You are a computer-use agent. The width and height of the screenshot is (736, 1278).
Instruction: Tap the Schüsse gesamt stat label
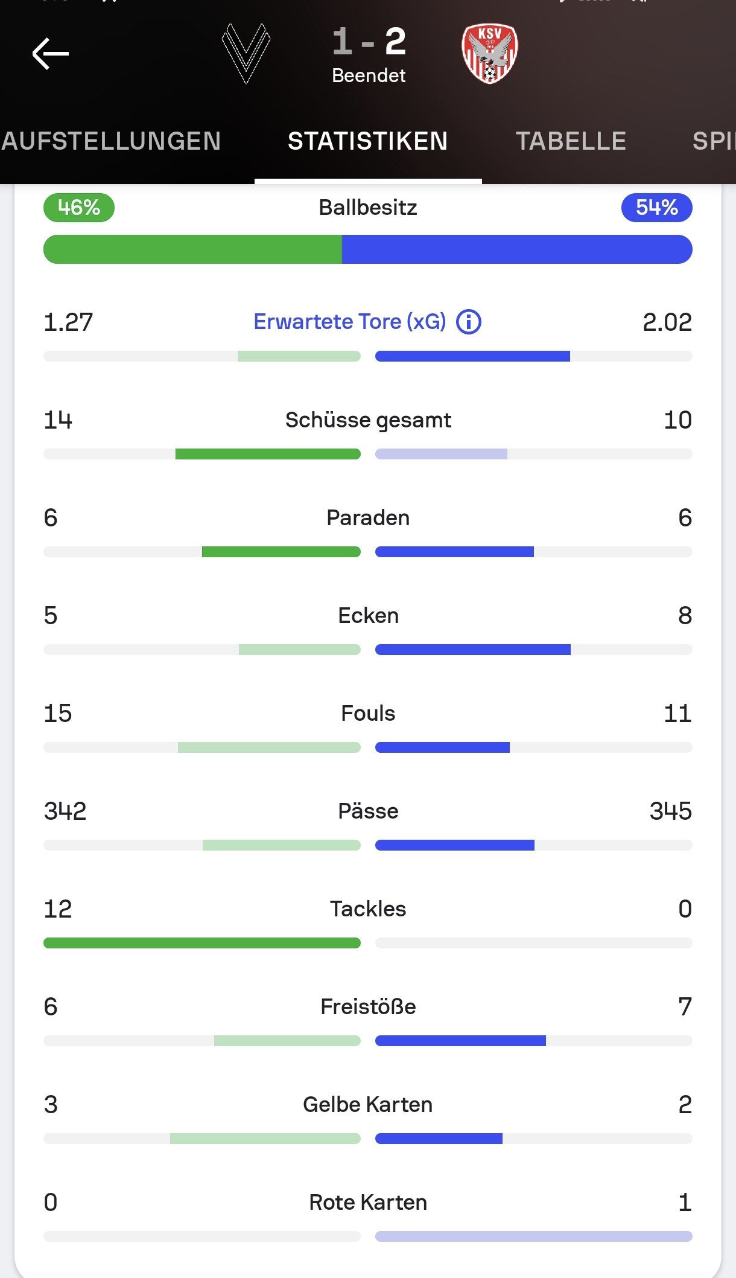pos(368,420)
